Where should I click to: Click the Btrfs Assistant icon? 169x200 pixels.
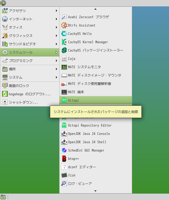point(64,25)
